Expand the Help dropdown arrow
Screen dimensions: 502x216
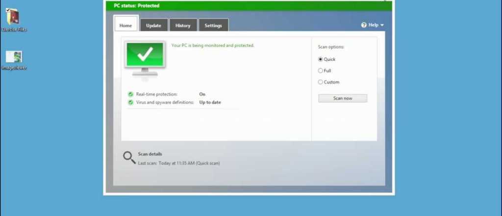382,26
